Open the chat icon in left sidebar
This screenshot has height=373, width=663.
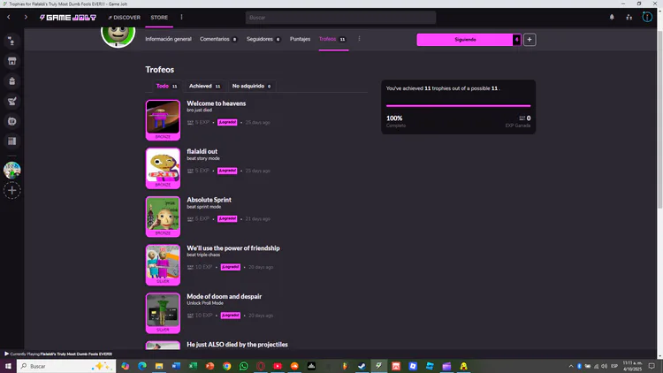point(11,41)
